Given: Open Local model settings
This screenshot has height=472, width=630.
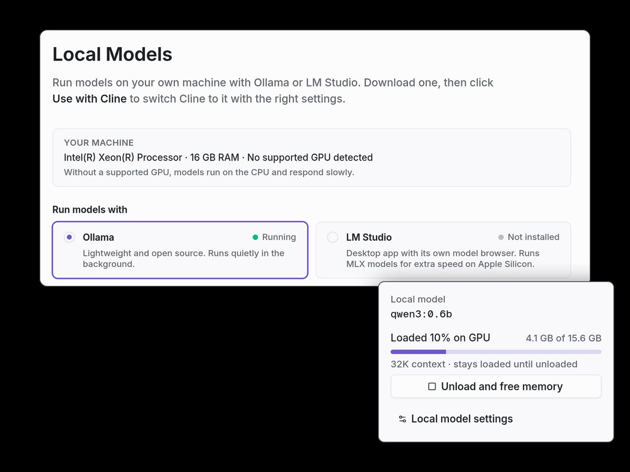Looking at the screenshot, I should (x=456, y=419).
